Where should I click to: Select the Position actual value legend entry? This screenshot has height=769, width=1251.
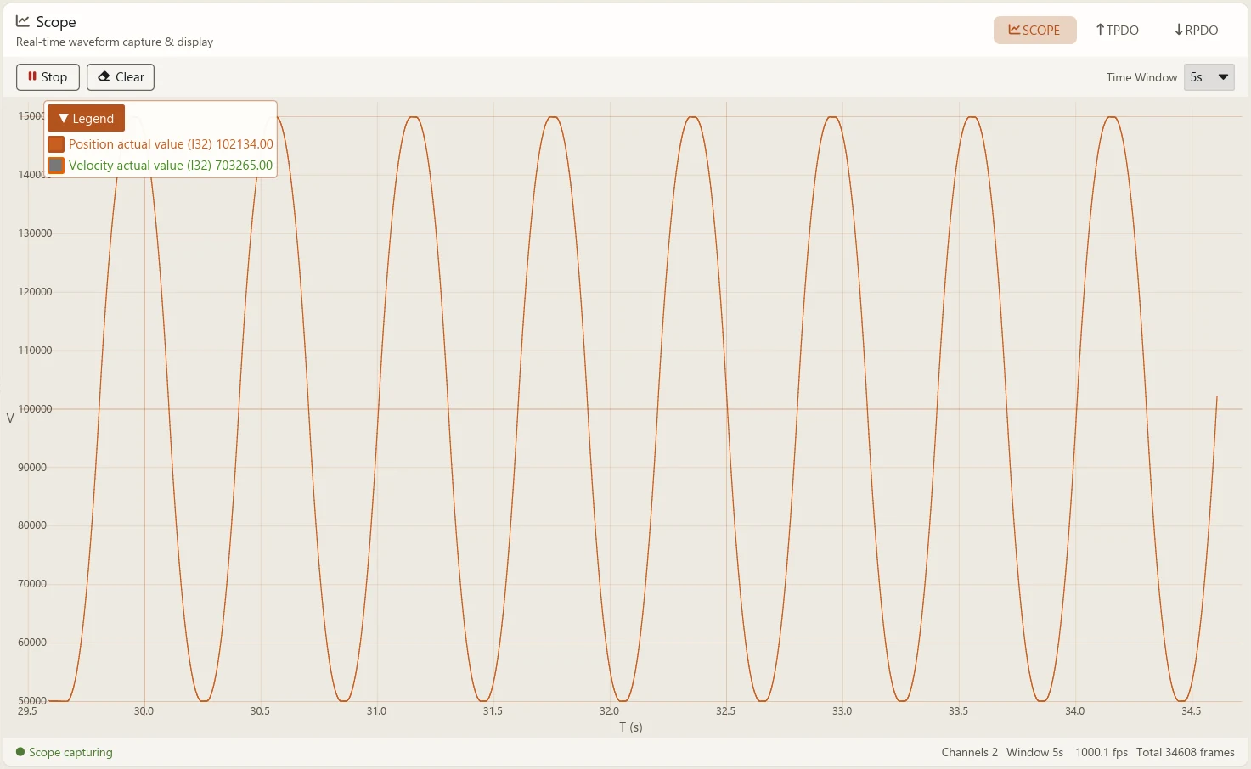click(171, 144)
